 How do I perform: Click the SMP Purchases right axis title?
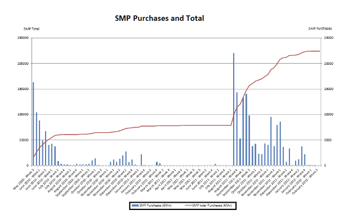320,29
